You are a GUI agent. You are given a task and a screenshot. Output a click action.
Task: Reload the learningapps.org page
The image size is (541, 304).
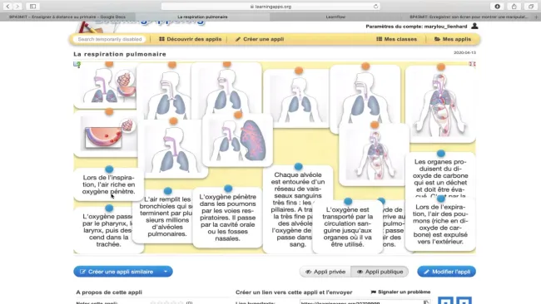coord(375,6)
